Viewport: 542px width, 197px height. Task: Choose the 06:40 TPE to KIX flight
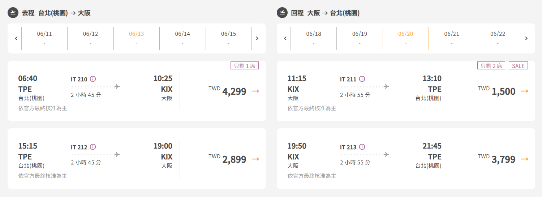(137, 91)
